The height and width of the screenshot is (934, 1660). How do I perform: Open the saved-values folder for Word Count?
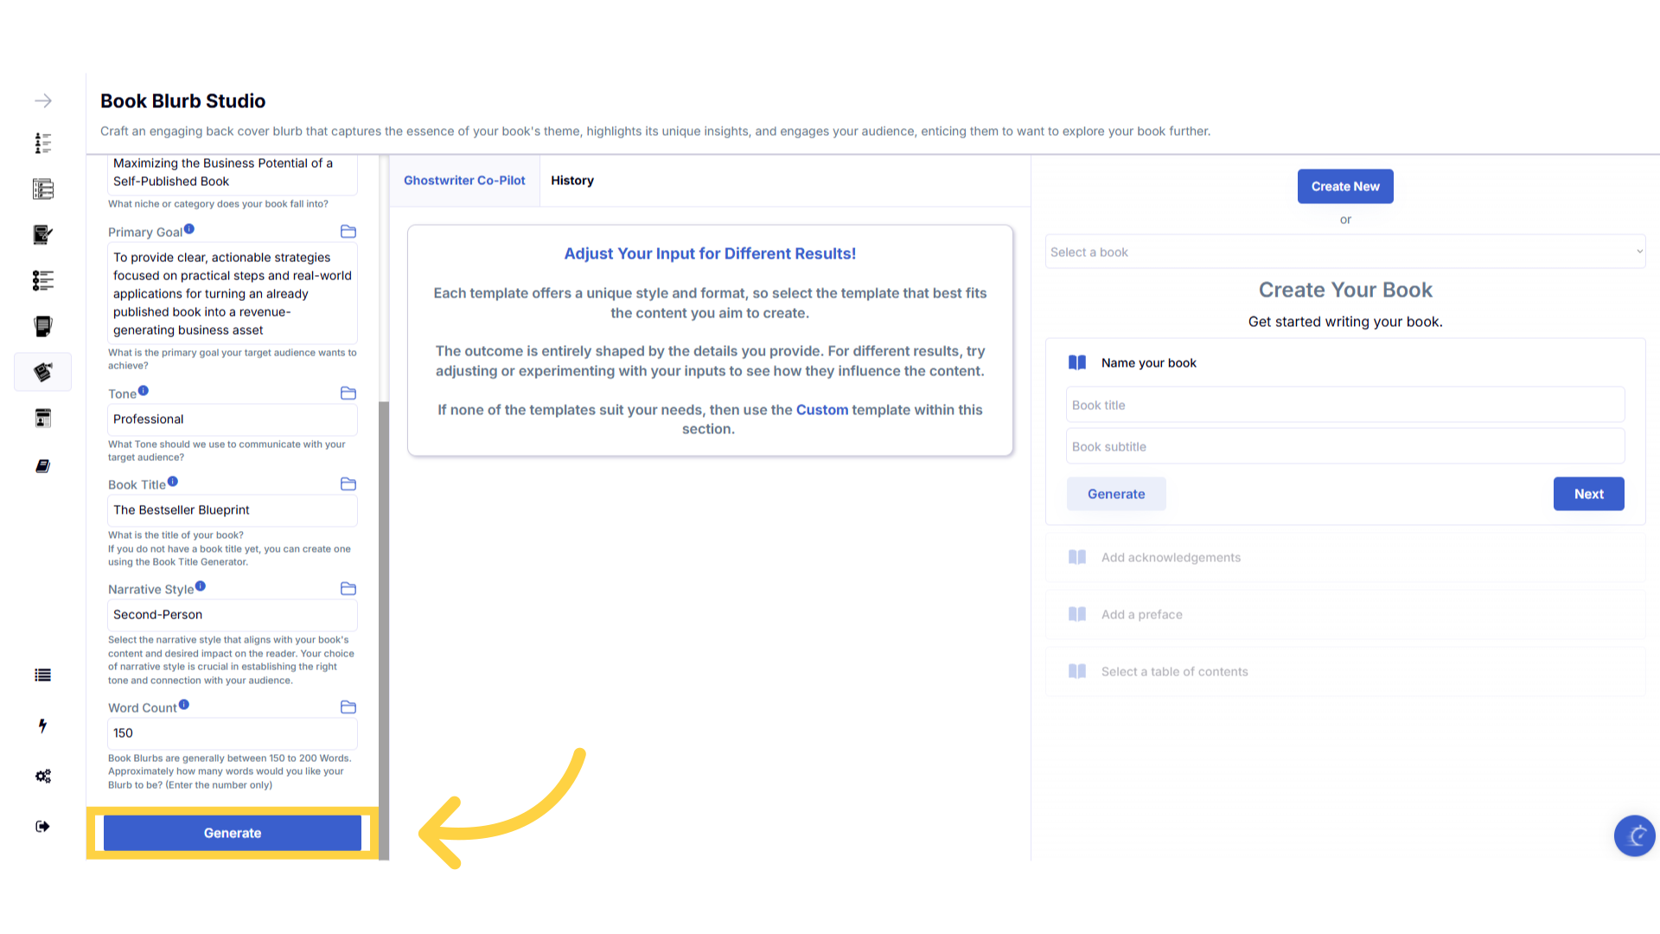[x=348, y=707]
